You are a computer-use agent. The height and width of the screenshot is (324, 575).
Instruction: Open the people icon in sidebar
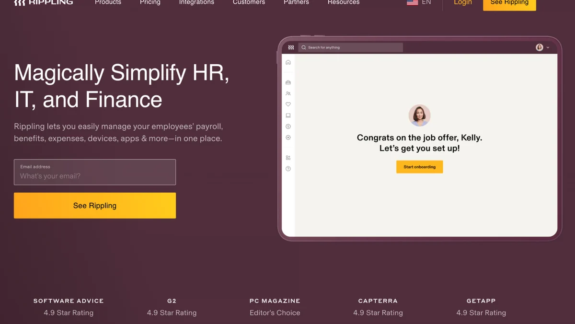click(x=288, y=93)
